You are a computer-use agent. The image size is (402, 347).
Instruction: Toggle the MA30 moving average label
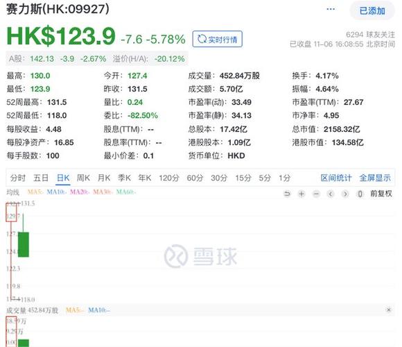(103, 192)
